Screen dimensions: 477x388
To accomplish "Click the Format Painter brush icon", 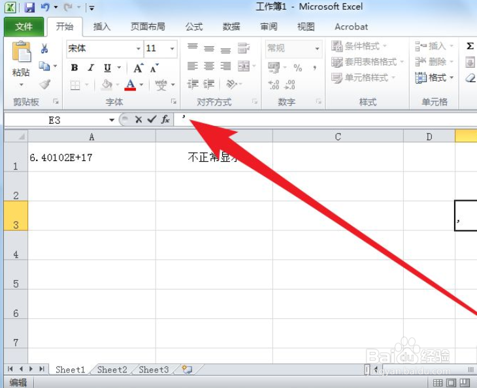I will (x=44, y=83).
